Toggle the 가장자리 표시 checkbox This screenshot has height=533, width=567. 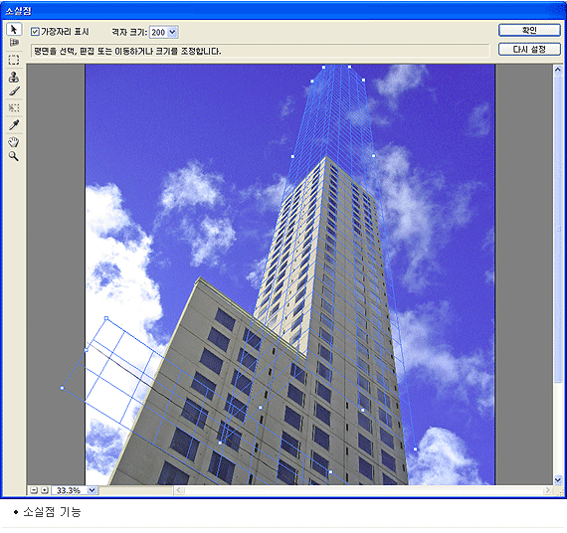pos(35,32)
